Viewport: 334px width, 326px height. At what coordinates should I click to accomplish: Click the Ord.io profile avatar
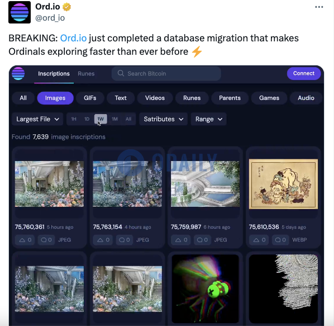coord(20,12)
